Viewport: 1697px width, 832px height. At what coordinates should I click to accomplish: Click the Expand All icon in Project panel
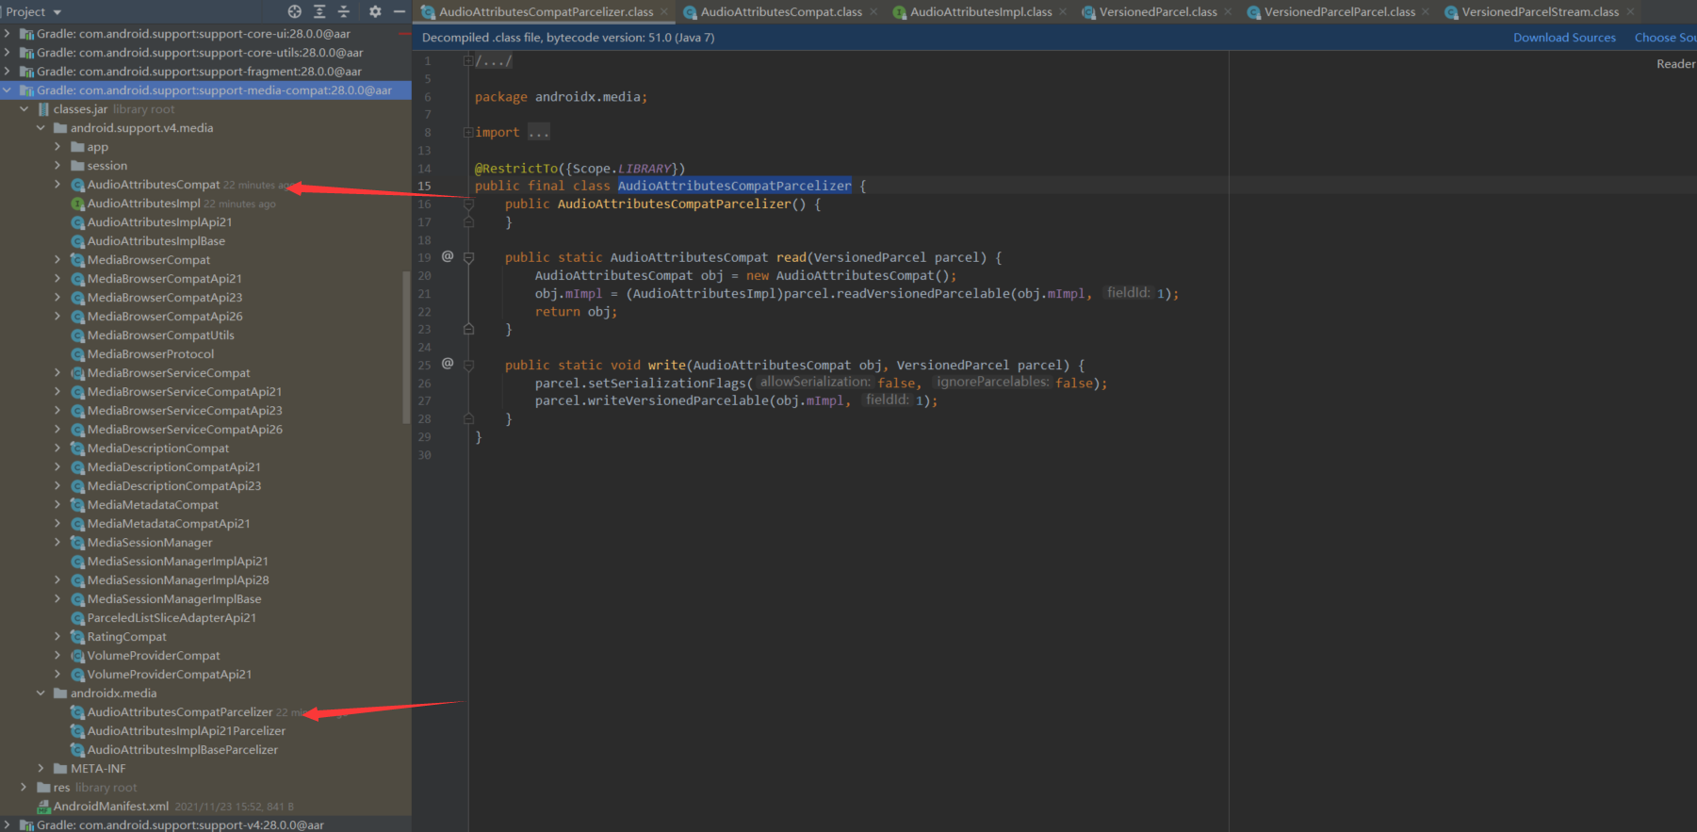[x=319, y=11]
